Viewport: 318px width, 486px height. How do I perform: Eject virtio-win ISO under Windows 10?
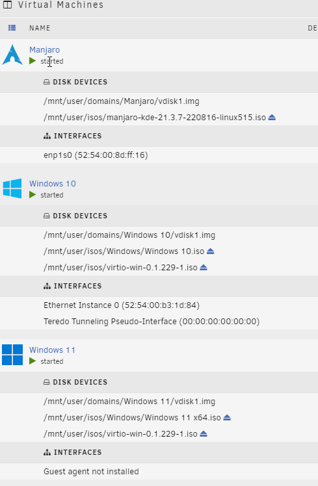tap(204, 267)
